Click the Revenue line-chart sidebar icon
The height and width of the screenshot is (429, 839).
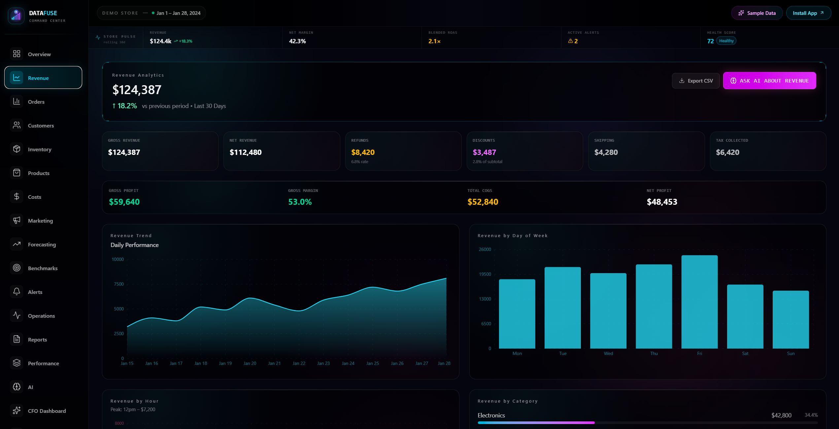click(17, 78)
